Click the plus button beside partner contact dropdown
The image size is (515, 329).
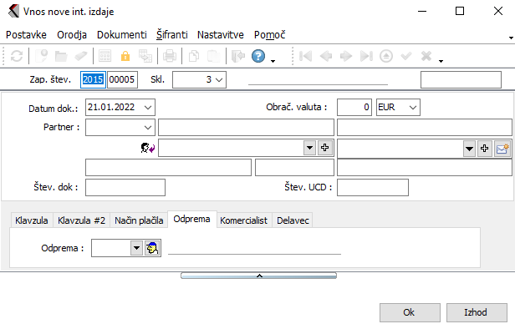(x=325, y=148)
